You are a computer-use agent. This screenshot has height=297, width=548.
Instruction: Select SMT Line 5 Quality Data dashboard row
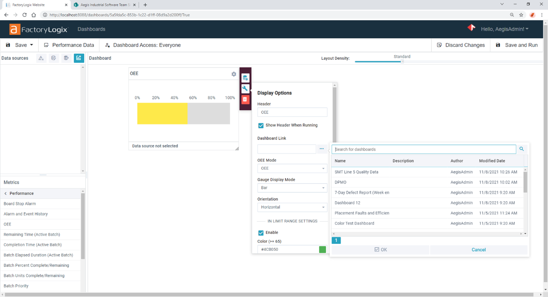pos(356,172)
